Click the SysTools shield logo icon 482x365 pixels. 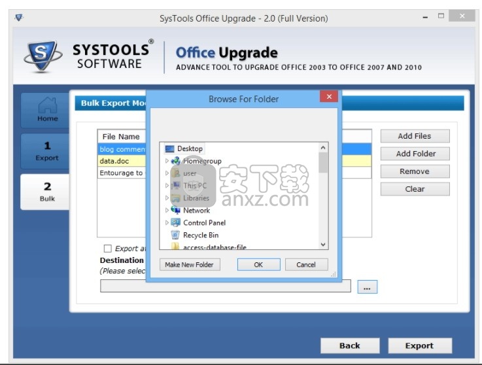pyautogui.click(x=43, y=56)
